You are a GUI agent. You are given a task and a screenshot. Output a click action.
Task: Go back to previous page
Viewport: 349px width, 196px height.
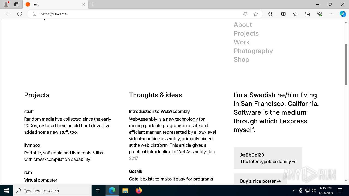(8, 14)
